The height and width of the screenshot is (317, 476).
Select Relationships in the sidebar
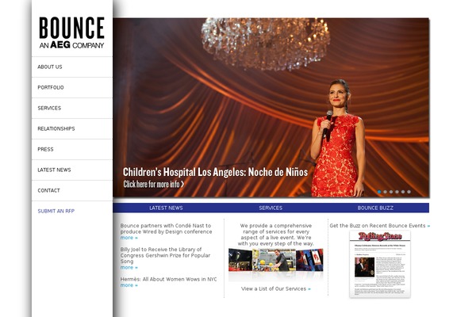[56, 128]
